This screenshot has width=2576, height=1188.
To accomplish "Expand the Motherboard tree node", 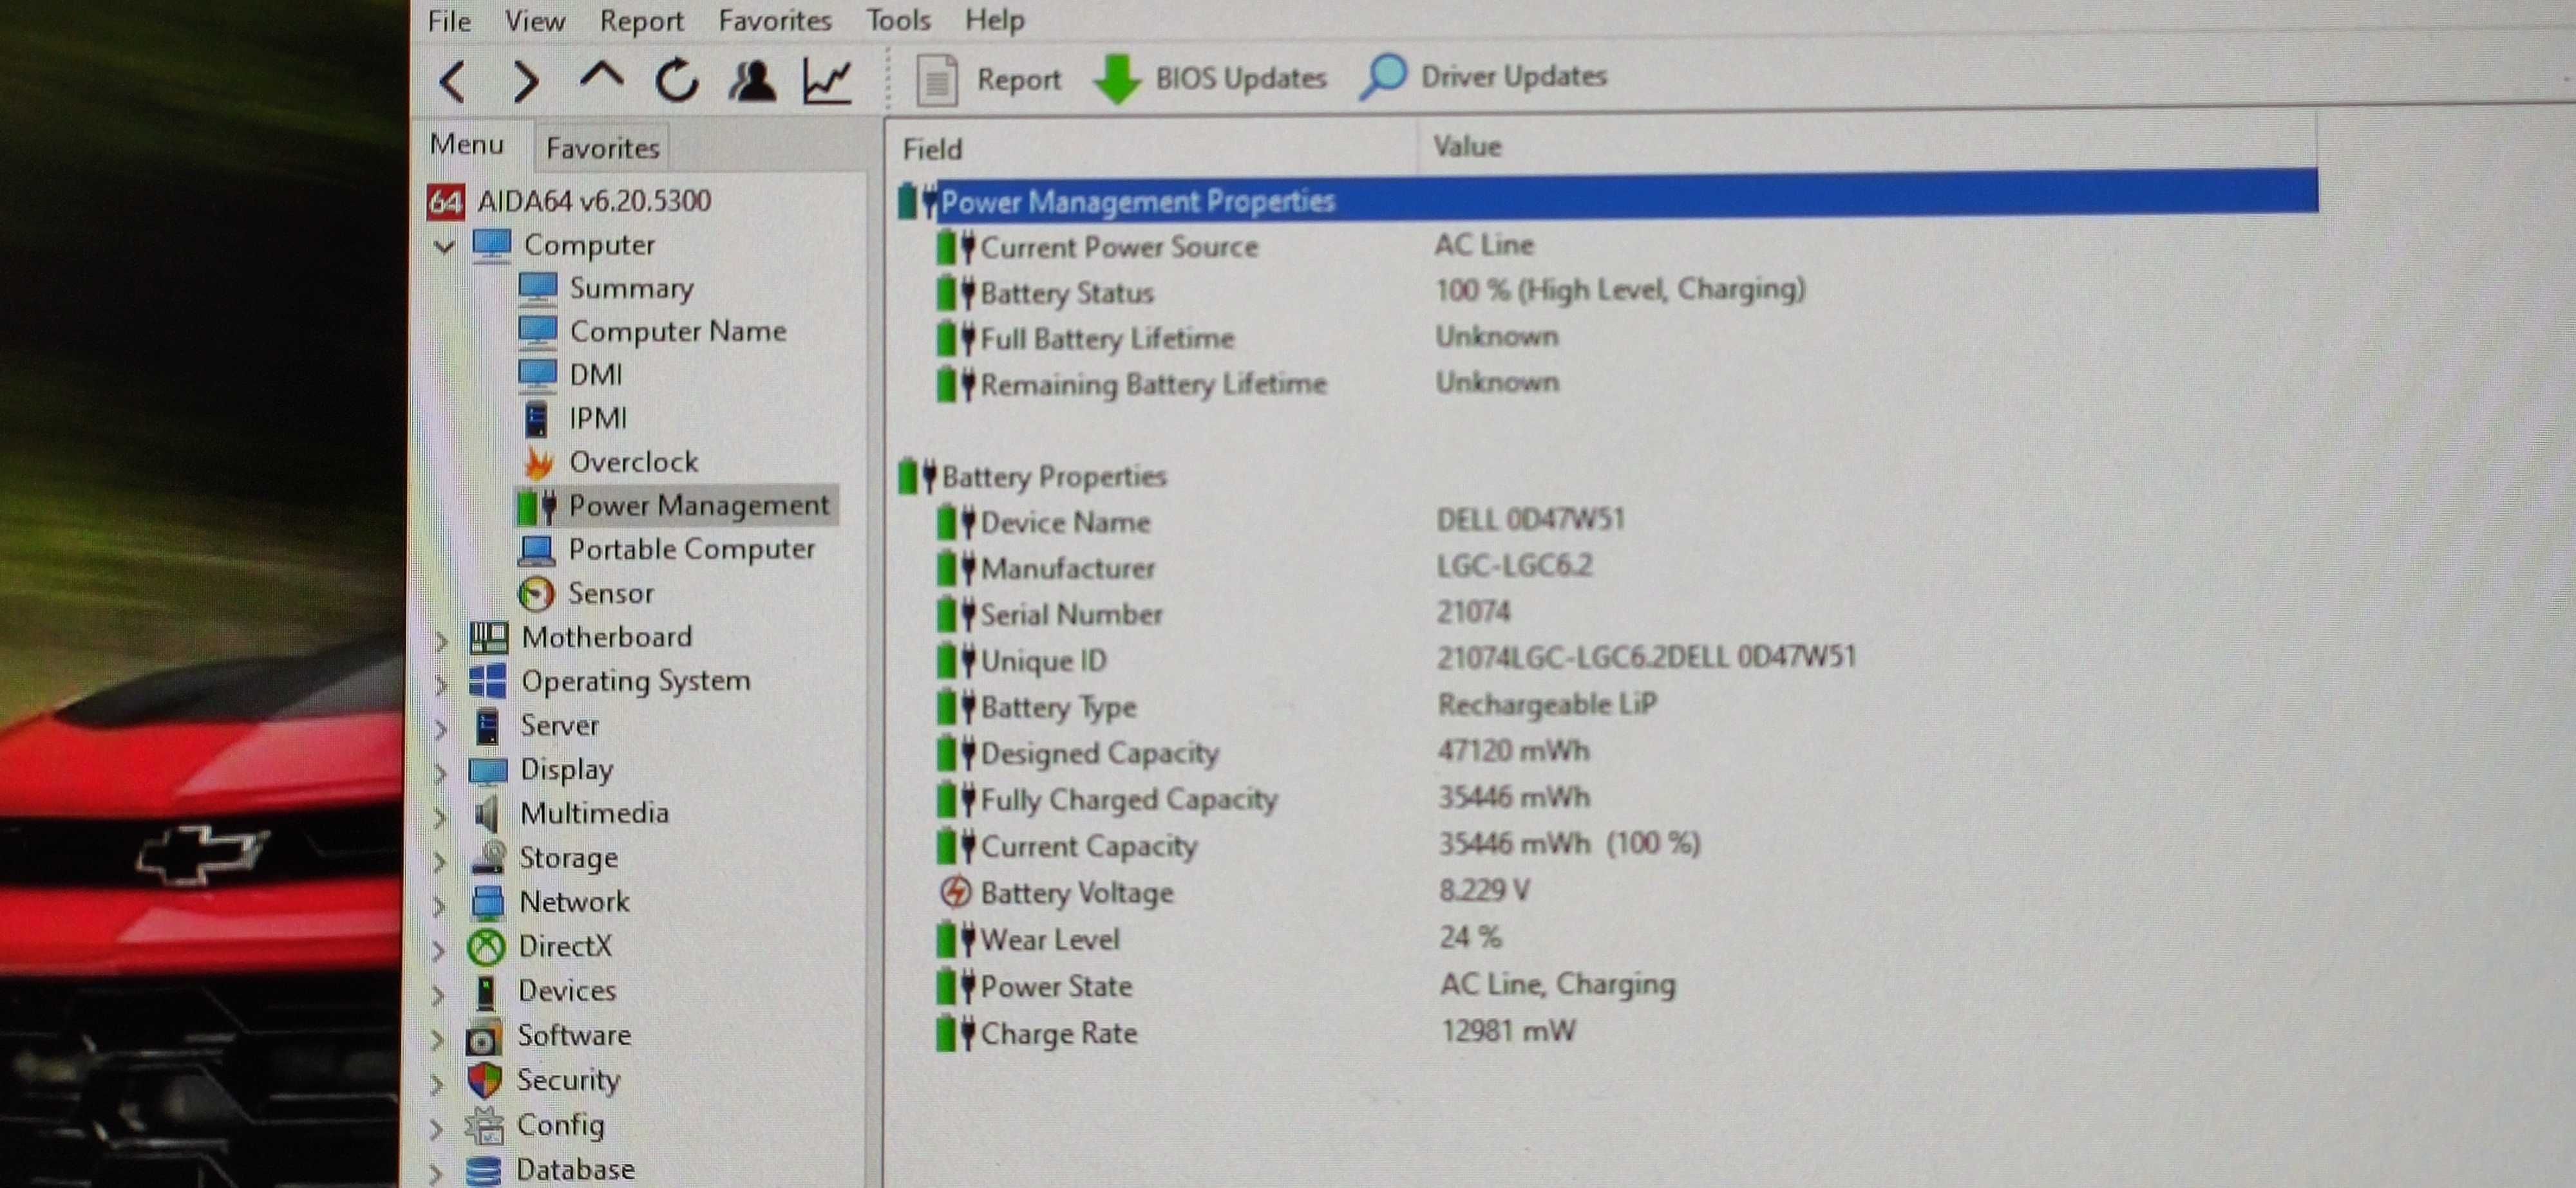I will pyautogui.click(x=440, y=640).
